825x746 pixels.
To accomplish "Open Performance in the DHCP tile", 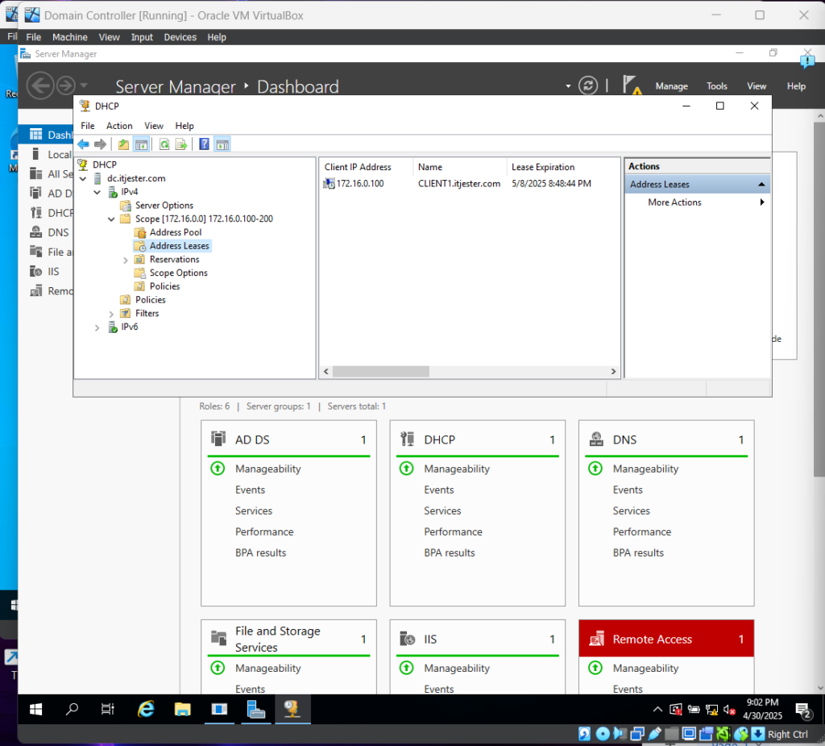I will pos(453,532).
